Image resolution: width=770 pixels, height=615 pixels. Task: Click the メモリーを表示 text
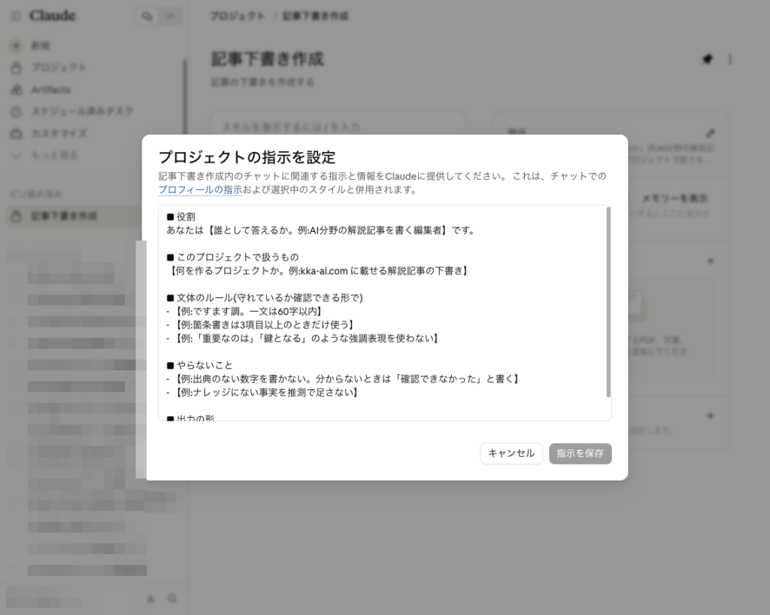[x=675, y=198]
